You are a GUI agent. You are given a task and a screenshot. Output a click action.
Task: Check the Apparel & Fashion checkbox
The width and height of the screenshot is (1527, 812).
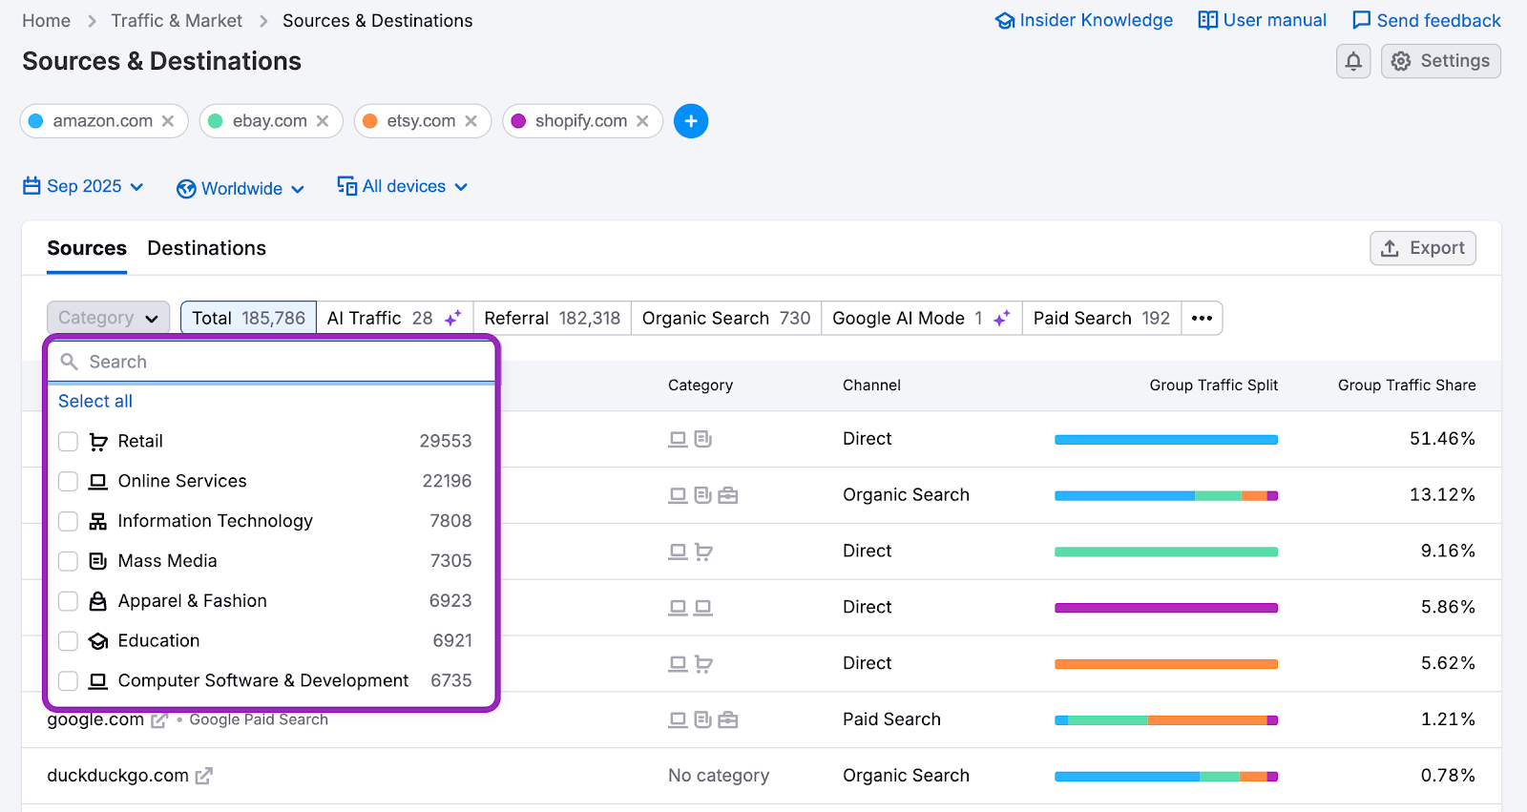coord(68,601)
